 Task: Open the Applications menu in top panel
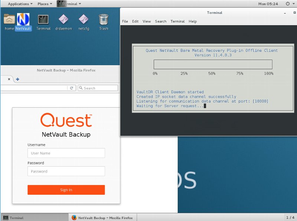pyautogui.click(x=20, y=4)
